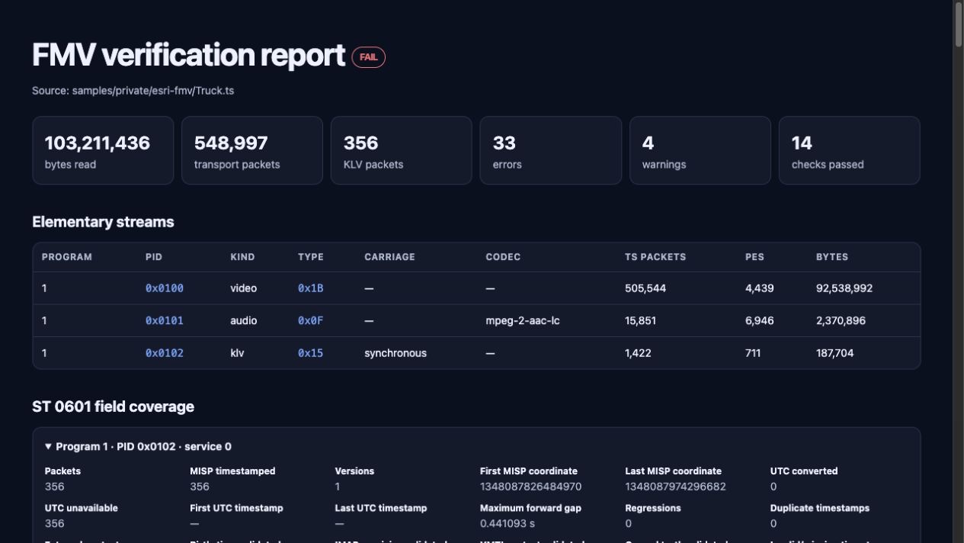The width and height of the screenshot is (964, 543).
Task: Click the TYPE column header
Action: point(311,257)
